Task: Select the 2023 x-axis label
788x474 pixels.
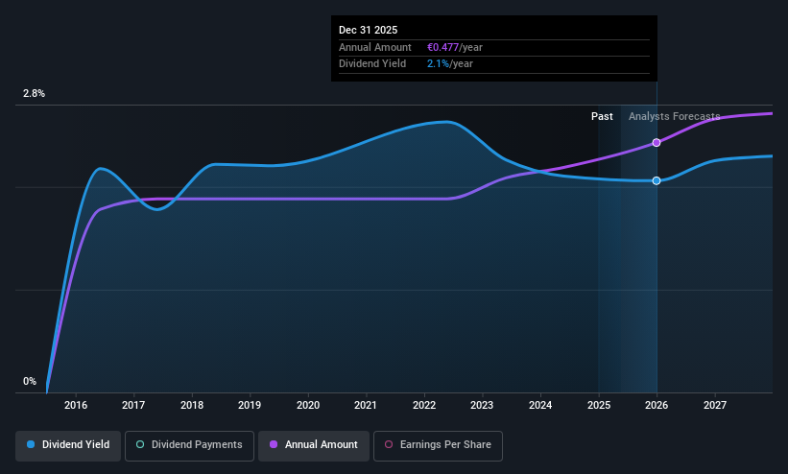Action: pos(482,405)
